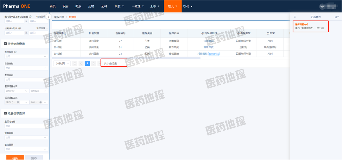Viewport: 342px width, 160px height.
Task: Remove the 201... version tag in 医保调整方式
Action: coord(40,102)
